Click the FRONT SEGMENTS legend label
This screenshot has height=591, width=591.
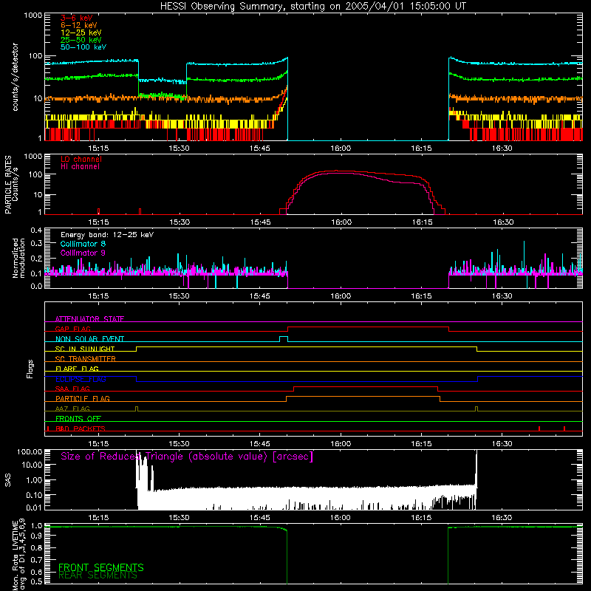tap(101, 567)
